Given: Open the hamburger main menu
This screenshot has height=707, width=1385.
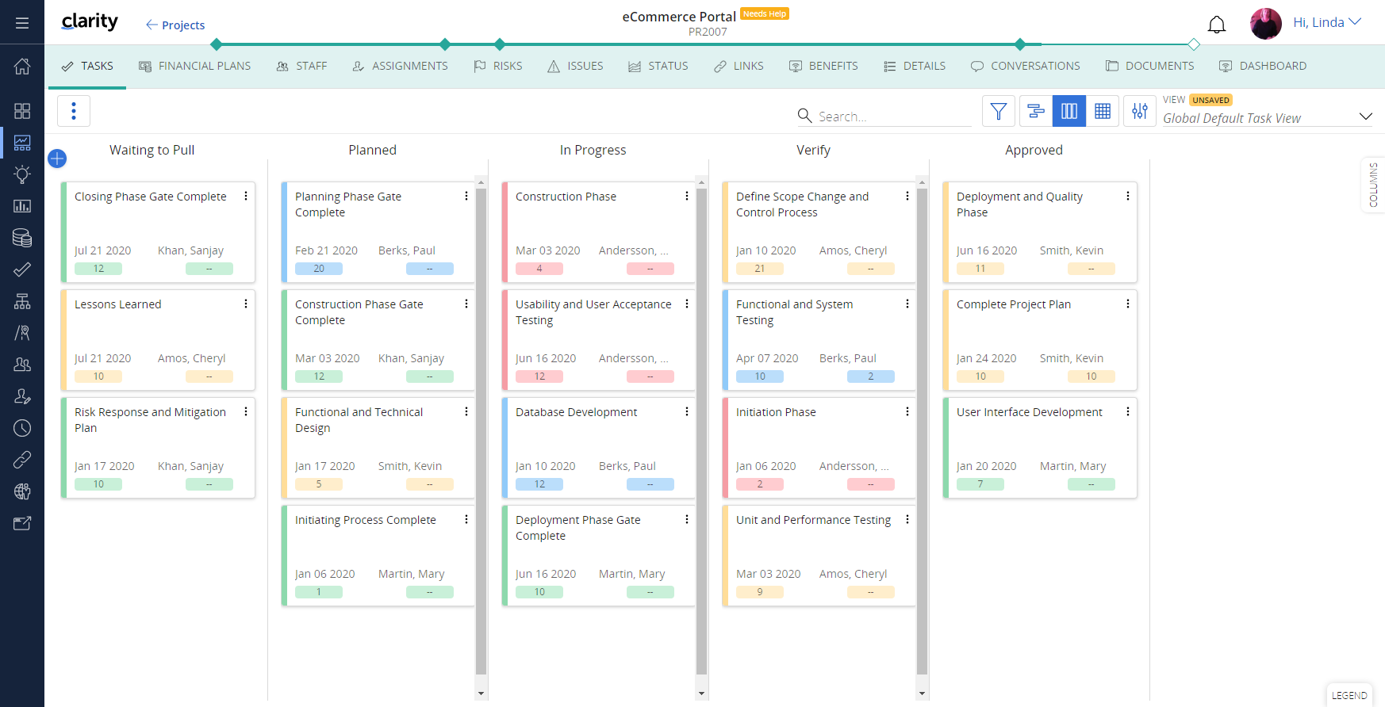Looking at the screenshot, I should (22, 23).
